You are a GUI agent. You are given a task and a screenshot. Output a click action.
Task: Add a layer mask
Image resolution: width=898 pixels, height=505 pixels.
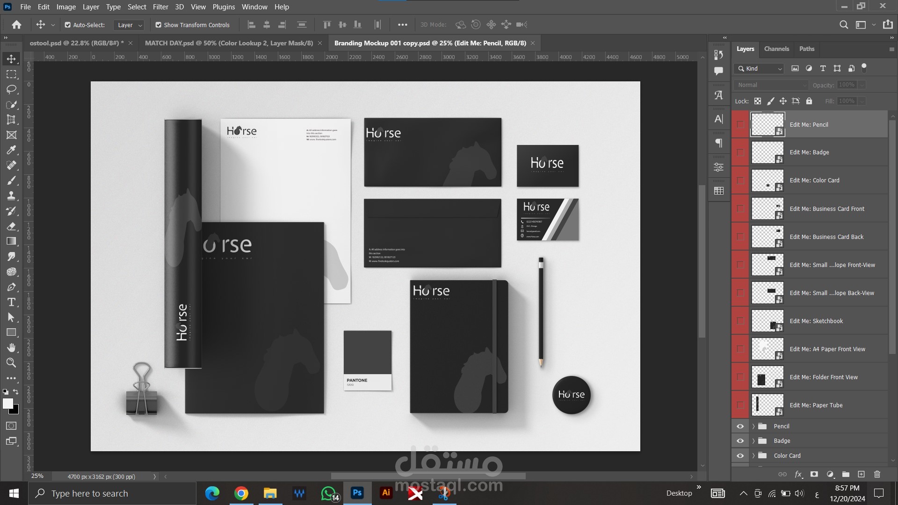814,474
